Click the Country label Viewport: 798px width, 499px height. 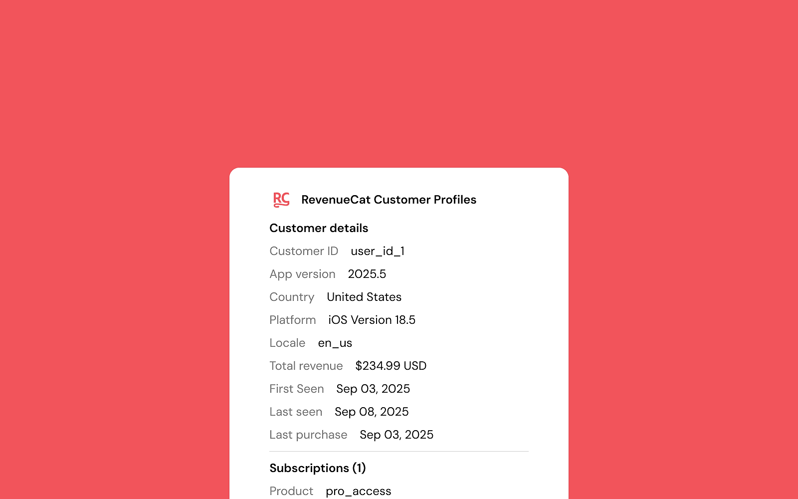pos(292,297)
